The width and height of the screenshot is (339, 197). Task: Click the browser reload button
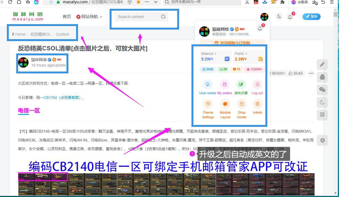coord(10,2)
